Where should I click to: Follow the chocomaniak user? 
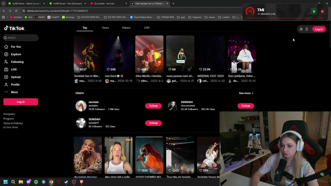click(x=246, y=106)
